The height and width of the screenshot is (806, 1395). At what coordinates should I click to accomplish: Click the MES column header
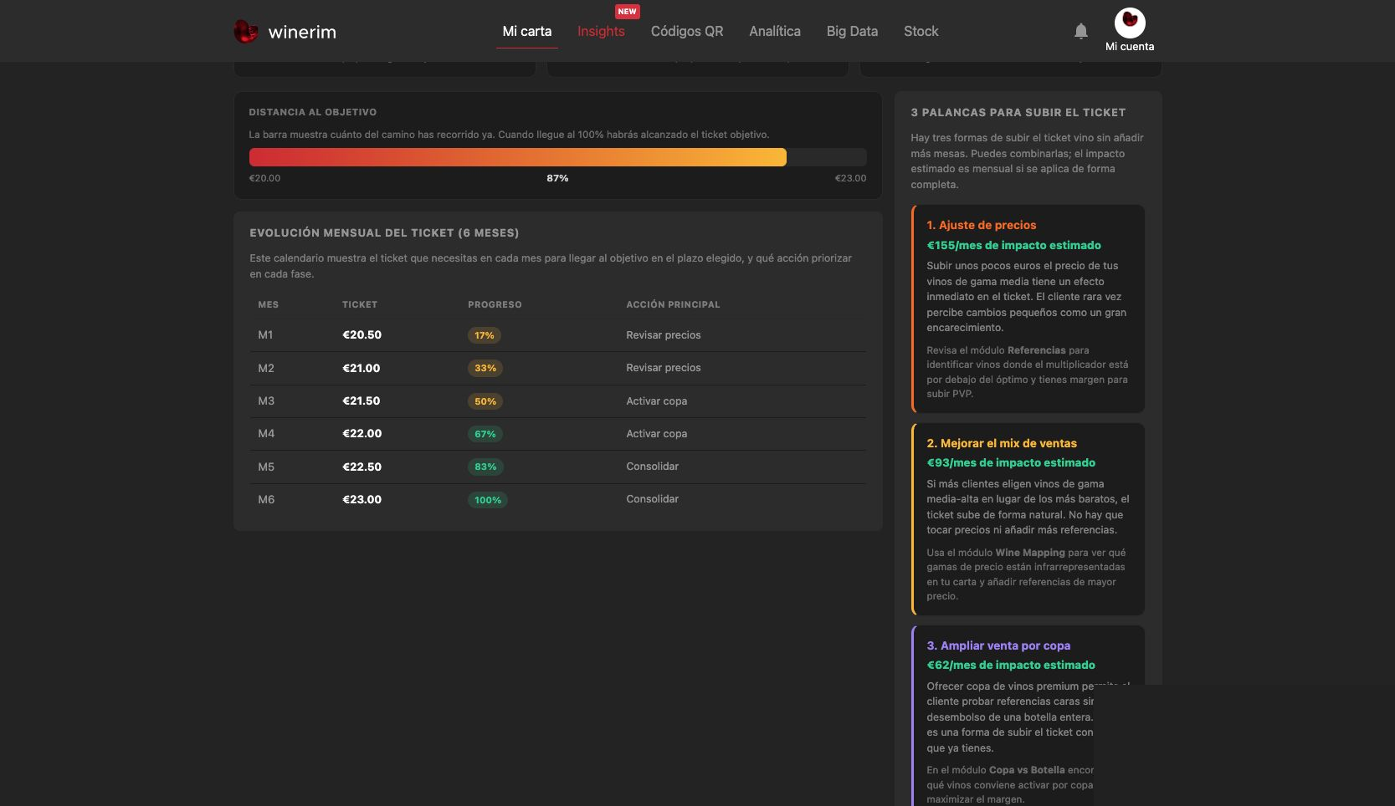[x=269, y=304]
